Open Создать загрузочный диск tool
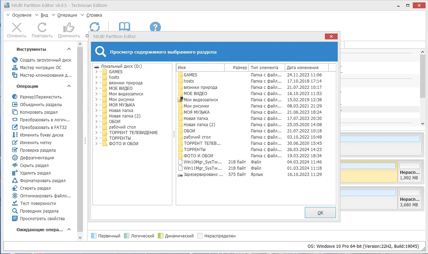Viewport: 428px width, 254px height. point(46,60)
